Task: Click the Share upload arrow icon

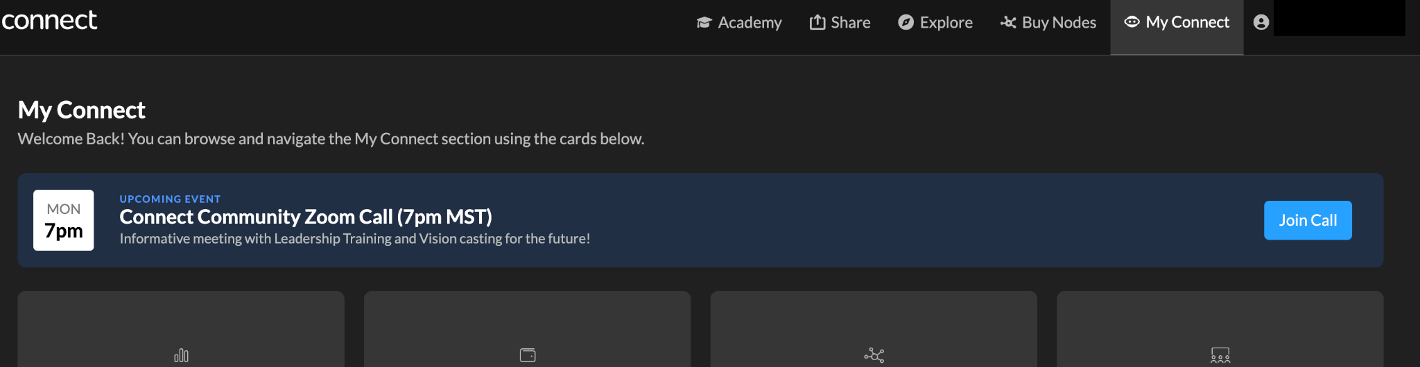Action: (x=817, y=22)
